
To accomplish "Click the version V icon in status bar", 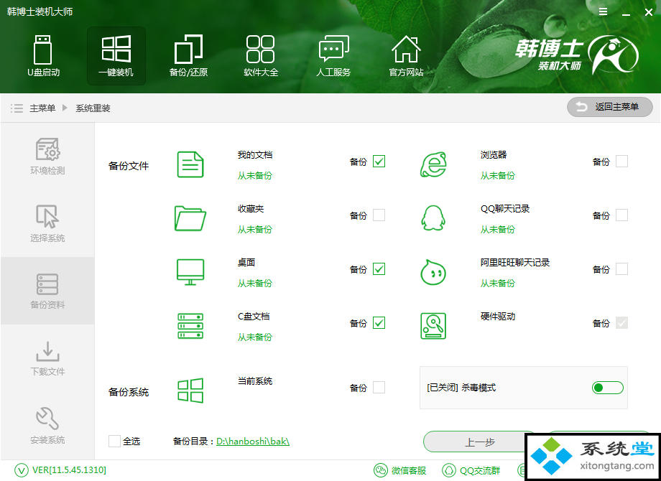I will coord(21,470).
